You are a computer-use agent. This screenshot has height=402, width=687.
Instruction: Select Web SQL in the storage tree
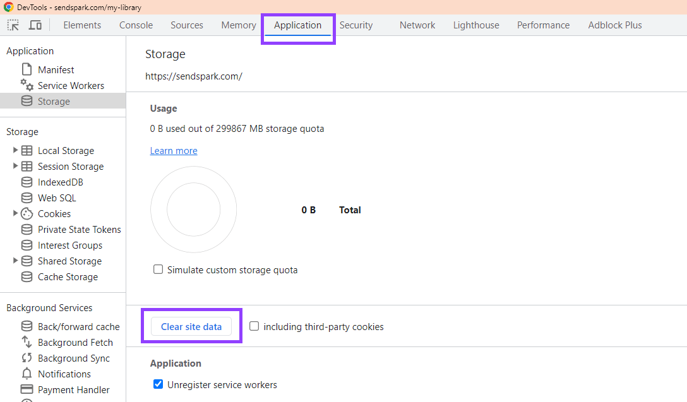(x=57, y=198)
